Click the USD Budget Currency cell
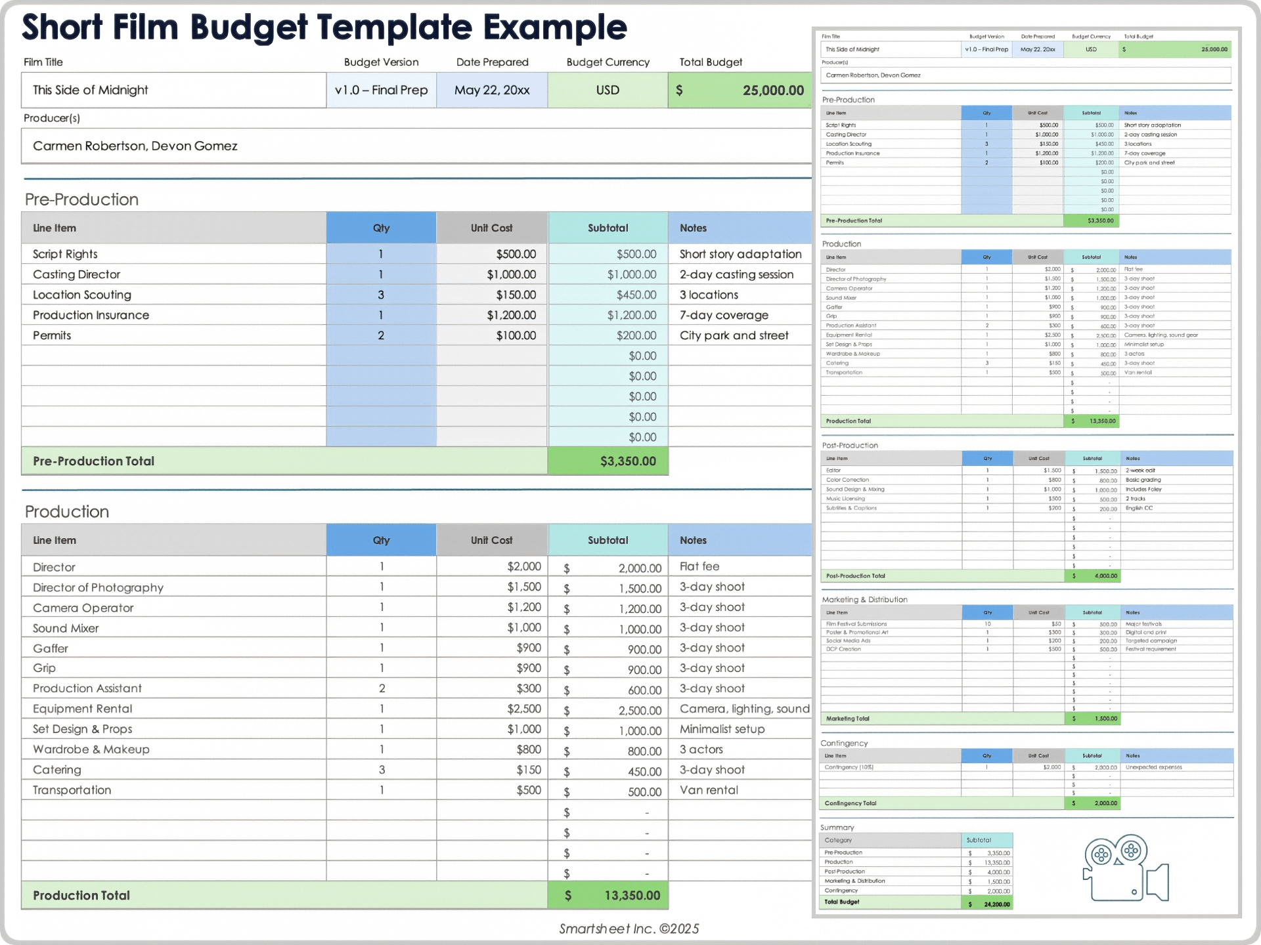This screenshot has width=1261, height=945. click(x=607, y=90)
